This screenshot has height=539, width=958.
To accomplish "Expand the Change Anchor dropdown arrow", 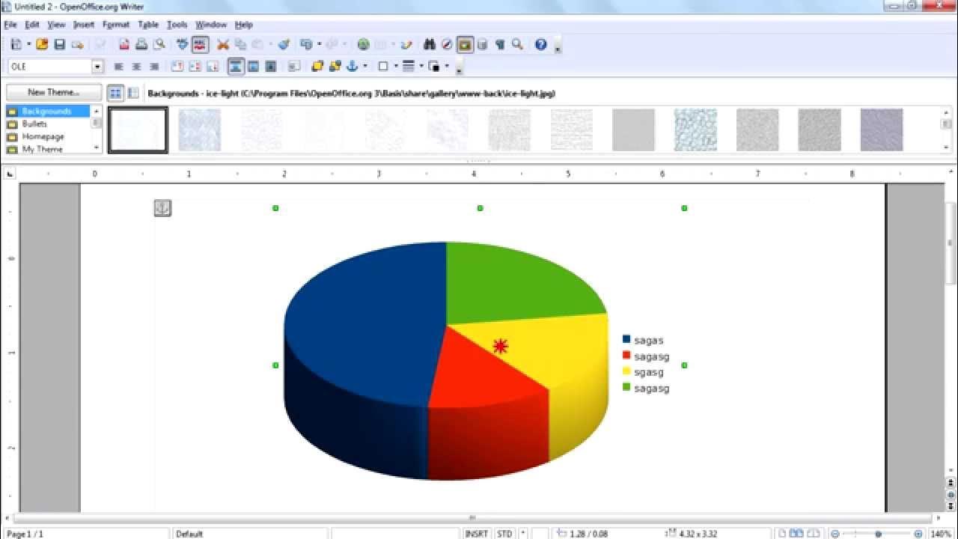I will click(x=364, y=67).
